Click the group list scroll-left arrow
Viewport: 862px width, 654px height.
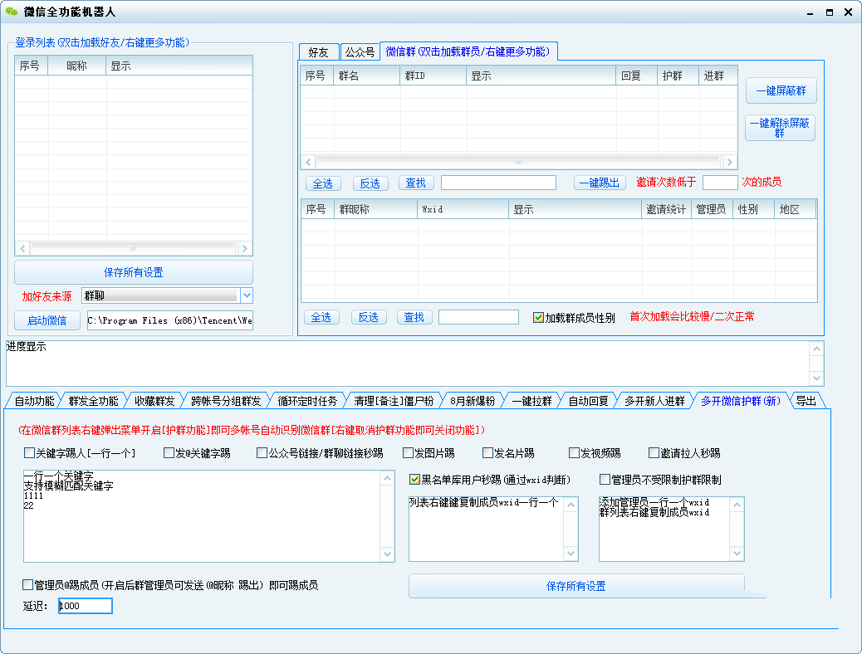[x=308, y=162]
